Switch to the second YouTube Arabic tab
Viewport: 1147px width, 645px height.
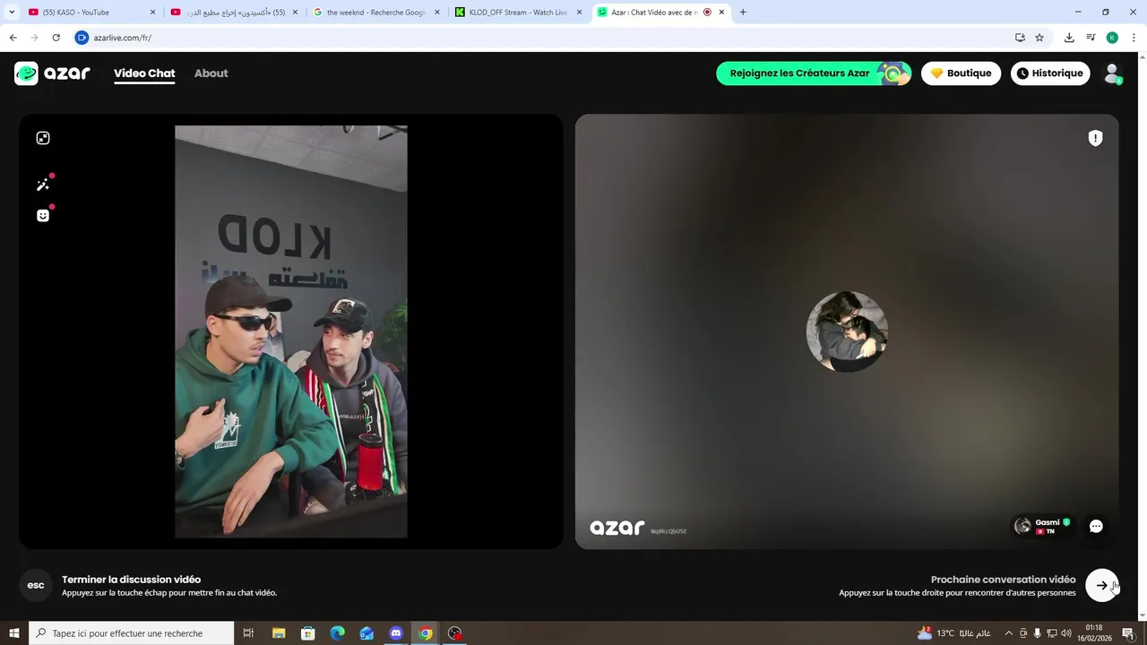point(233,13)
